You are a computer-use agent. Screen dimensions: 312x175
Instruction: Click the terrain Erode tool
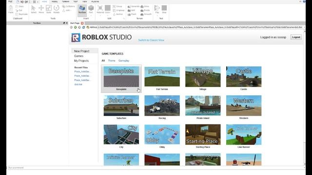tap(145, 10)
